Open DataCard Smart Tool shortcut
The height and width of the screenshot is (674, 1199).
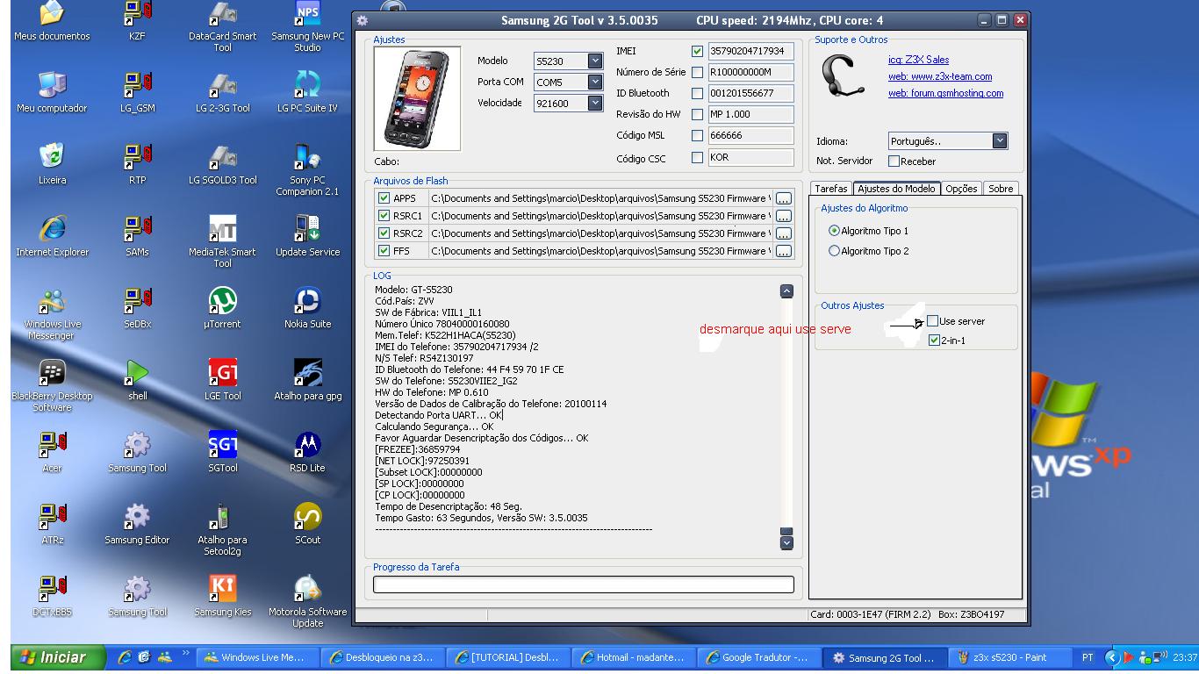(223, 26)
